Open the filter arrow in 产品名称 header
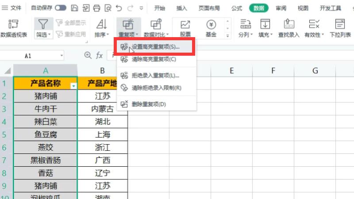The image size is (354, 199). pyautogui.click(x=73, y=85)
